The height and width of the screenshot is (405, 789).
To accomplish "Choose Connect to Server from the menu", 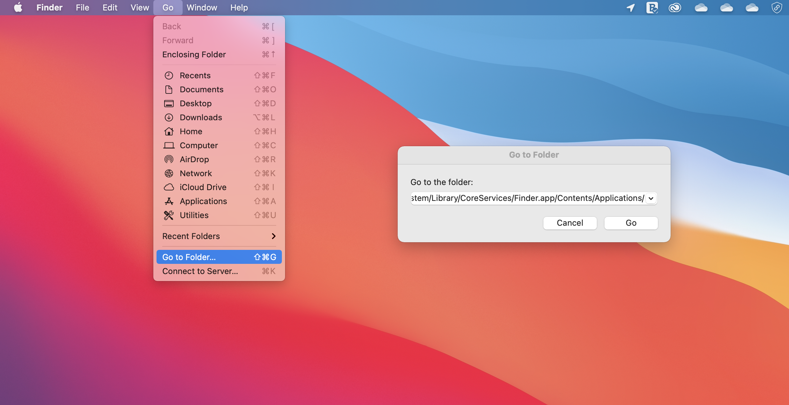I will (x=200, y=271).
